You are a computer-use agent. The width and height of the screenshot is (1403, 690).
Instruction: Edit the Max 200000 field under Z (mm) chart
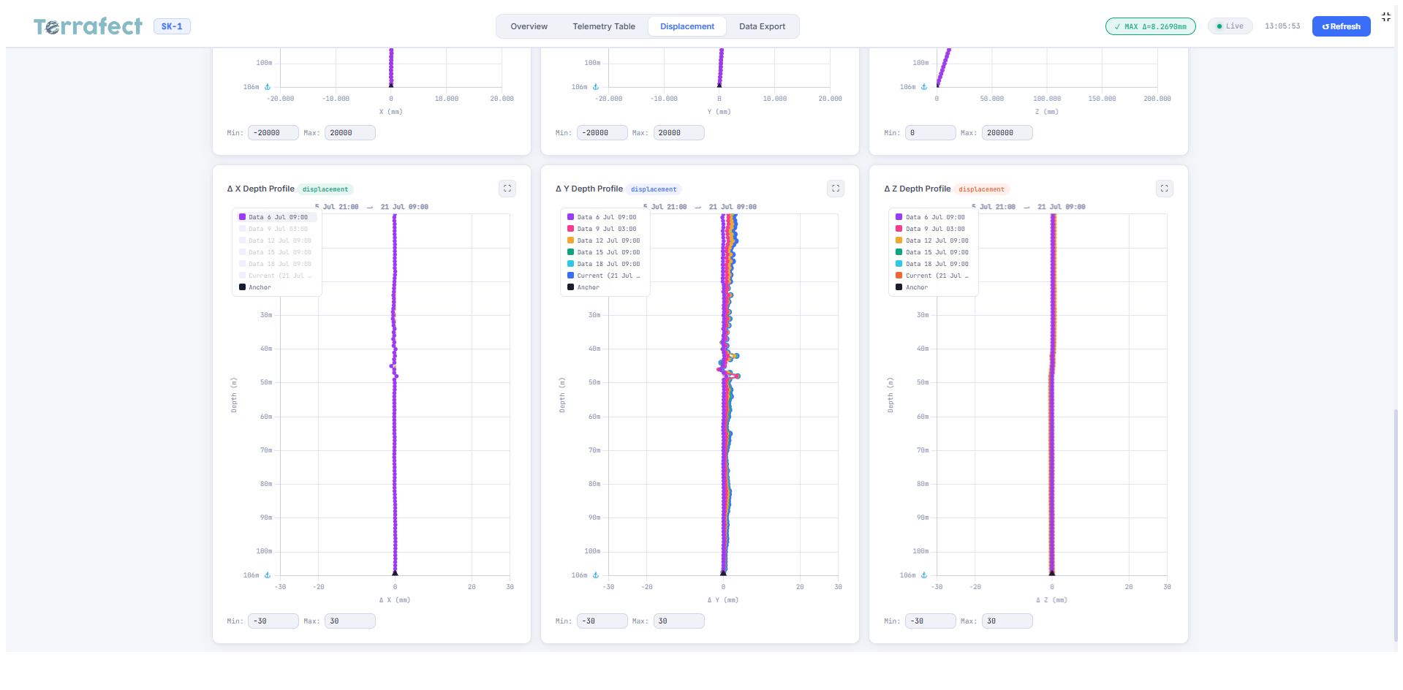coord(1007,133)
